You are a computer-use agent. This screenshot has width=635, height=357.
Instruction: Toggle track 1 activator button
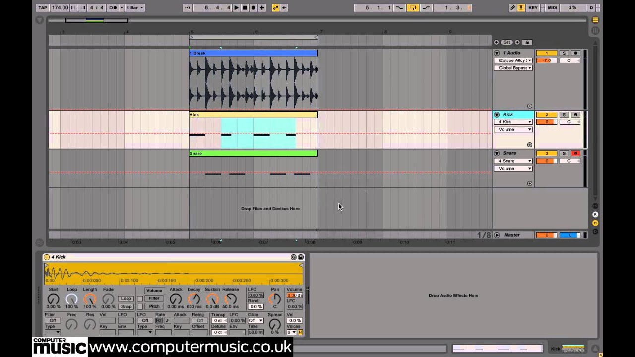click(x=547, y=53)
